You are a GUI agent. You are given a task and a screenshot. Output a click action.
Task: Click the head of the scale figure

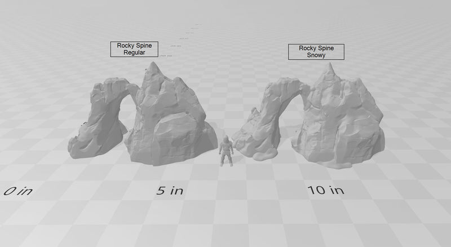(226, 138)
